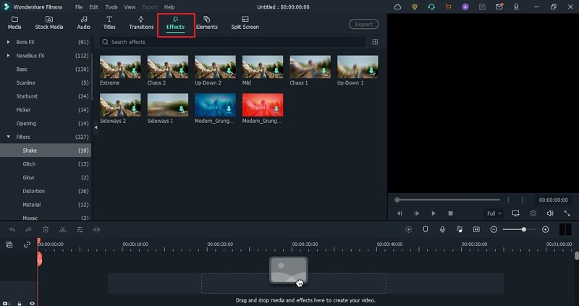Select the Flicker category
579x306 pixels.
pyautogui.click(x=46, y=110)
